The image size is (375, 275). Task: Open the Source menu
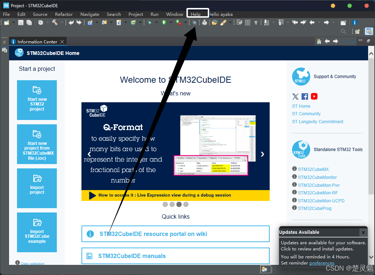(x=40, y=14)
